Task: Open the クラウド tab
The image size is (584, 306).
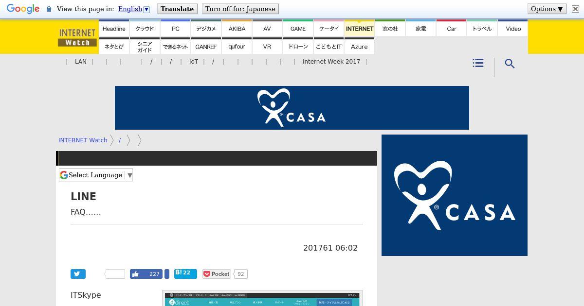Action: [145, 28]
